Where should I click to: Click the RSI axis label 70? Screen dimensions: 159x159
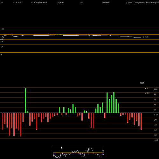click(2, 37)
